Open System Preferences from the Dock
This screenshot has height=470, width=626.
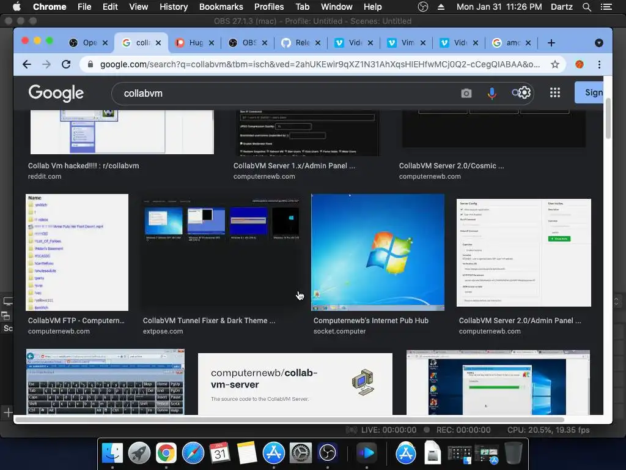click(300, 453)
